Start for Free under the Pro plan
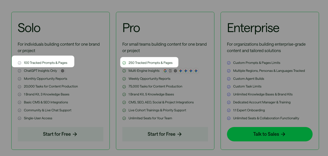Image resolution: width=328 pixels, height=156 pixels. tap(165, 134)
